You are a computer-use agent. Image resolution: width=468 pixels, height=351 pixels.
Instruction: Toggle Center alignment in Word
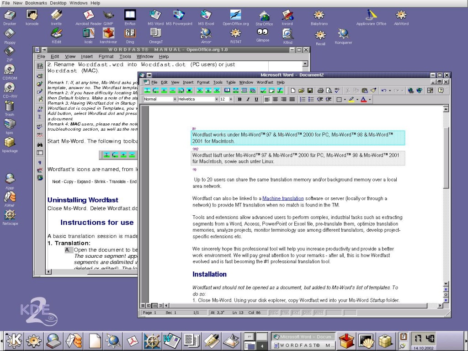275,99
